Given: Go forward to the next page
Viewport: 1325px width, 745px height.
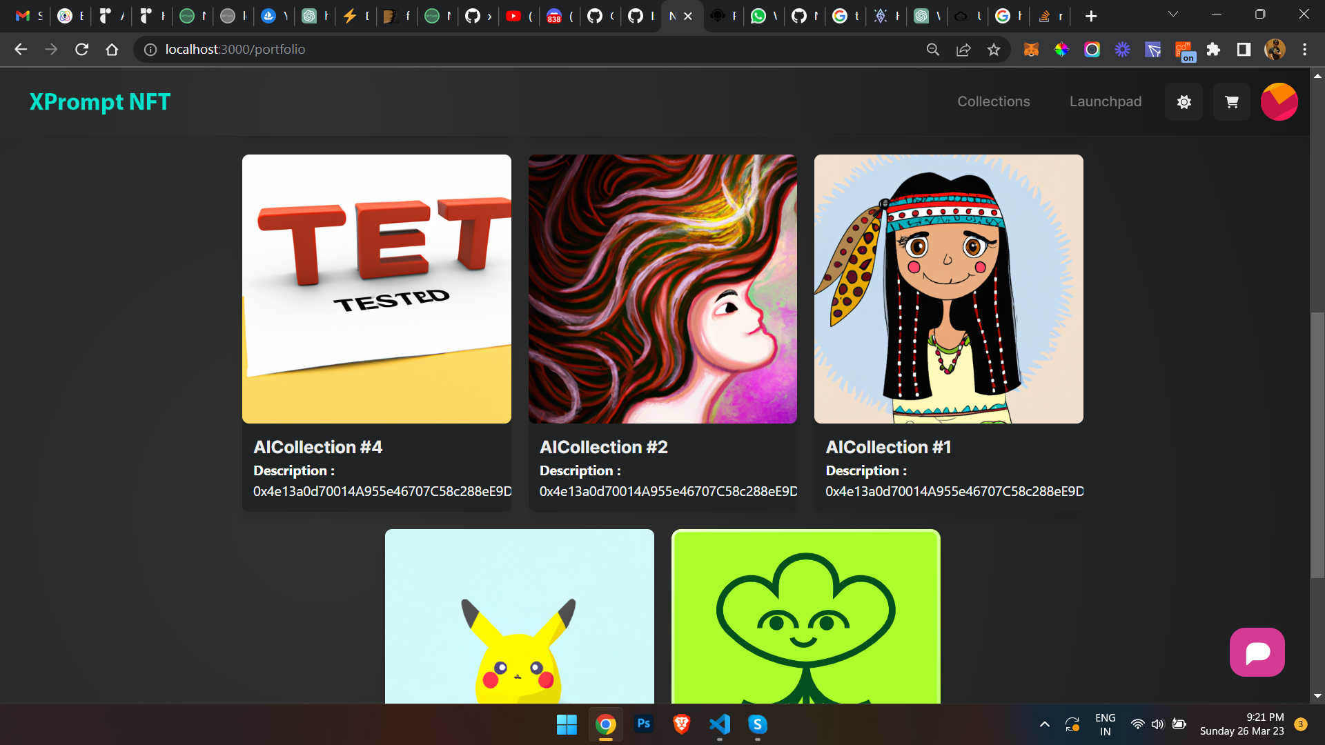Looking at the screenshot, I should (x=51, y=50).
